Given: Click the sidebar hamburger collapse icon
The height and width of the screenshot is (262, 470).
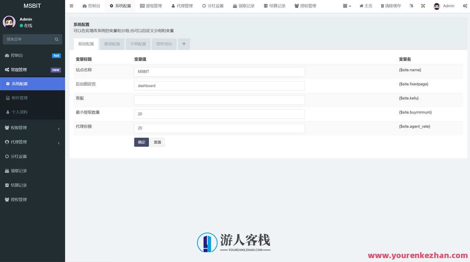Looking at the screenshot, I should click(71, 5).
